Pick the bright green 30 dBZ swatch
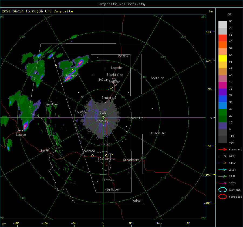The height and width of the screenshot is (227, 243). (x=222, y=112)
